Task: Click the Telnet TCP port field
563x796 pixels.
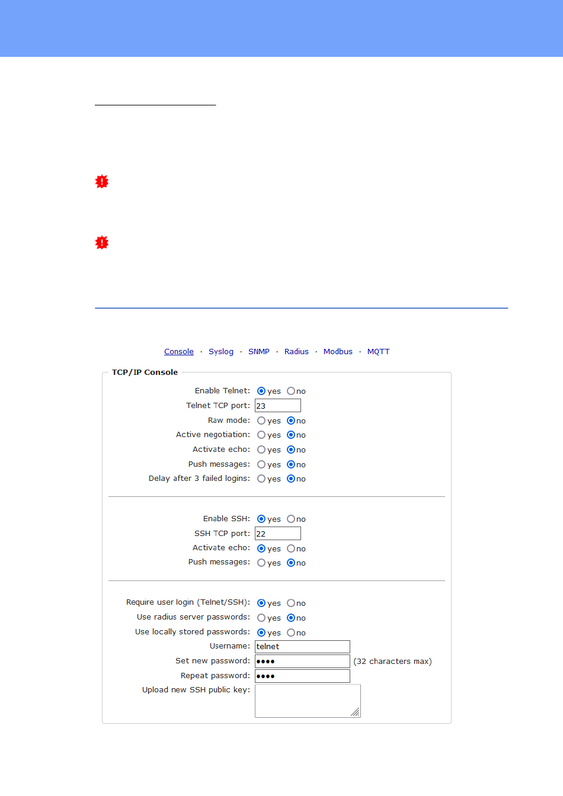Action: point(278,406)
